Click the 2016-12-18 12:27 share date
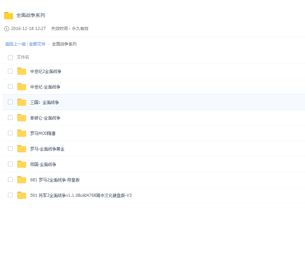The image size is (305, 254). 29,29
